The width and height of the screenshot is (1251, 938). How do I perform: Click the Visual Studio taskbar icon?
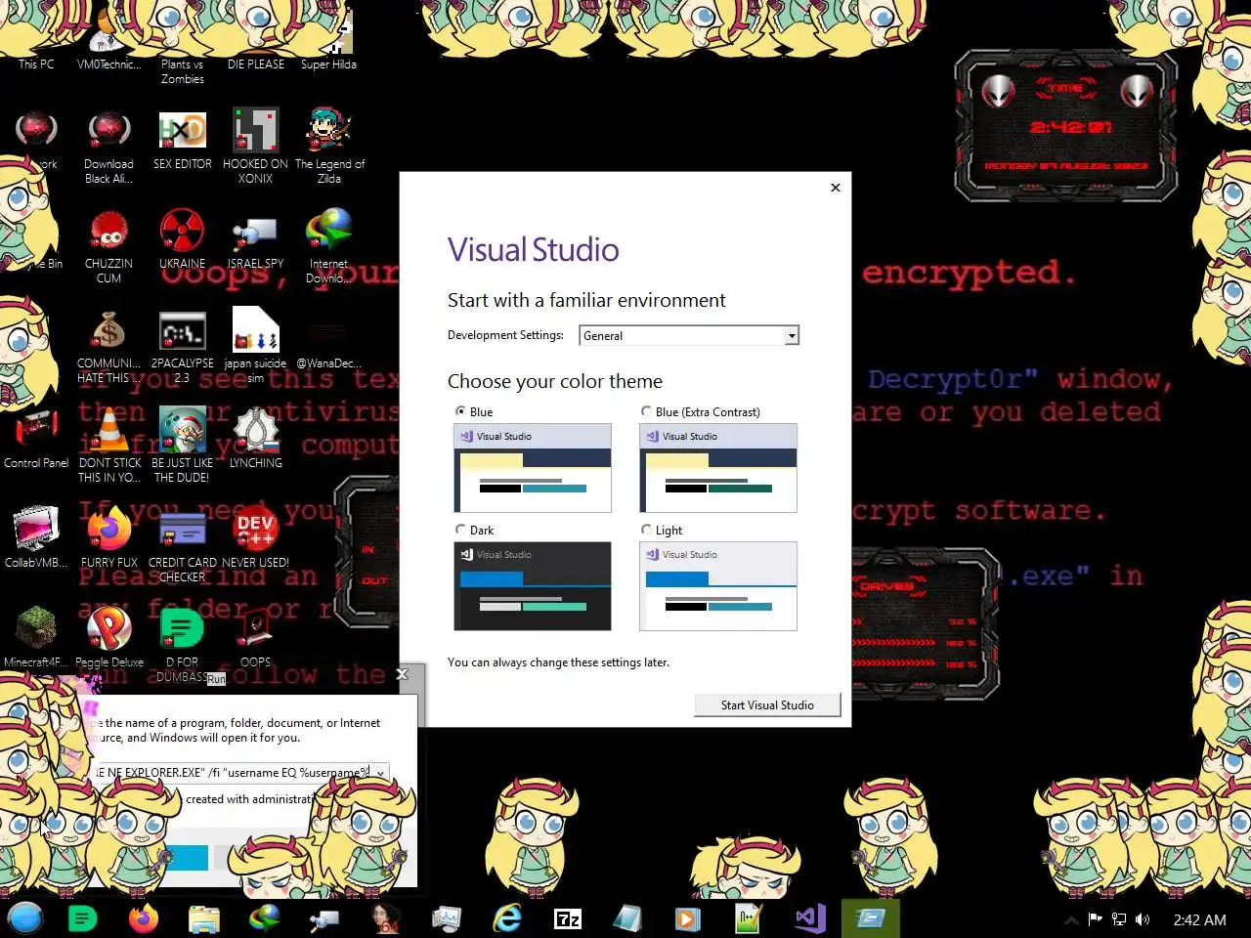pyautogui.click(x=810, y=918)
